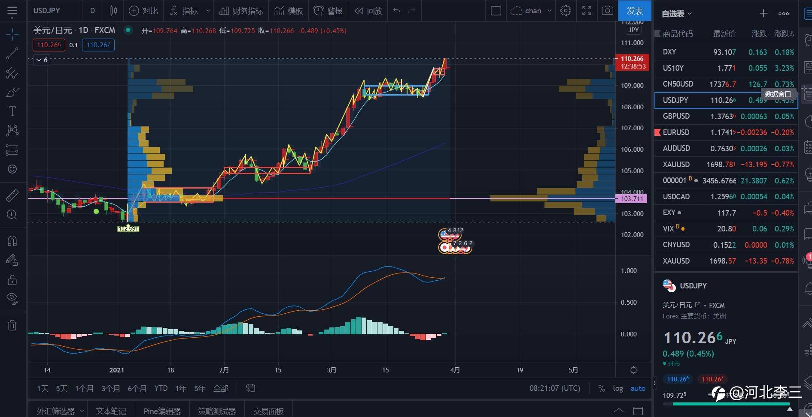Image resolution: width=812 pixels, height=417 pixels.
Task: Open the chart layout selector square
Action: tap(496, 11)
